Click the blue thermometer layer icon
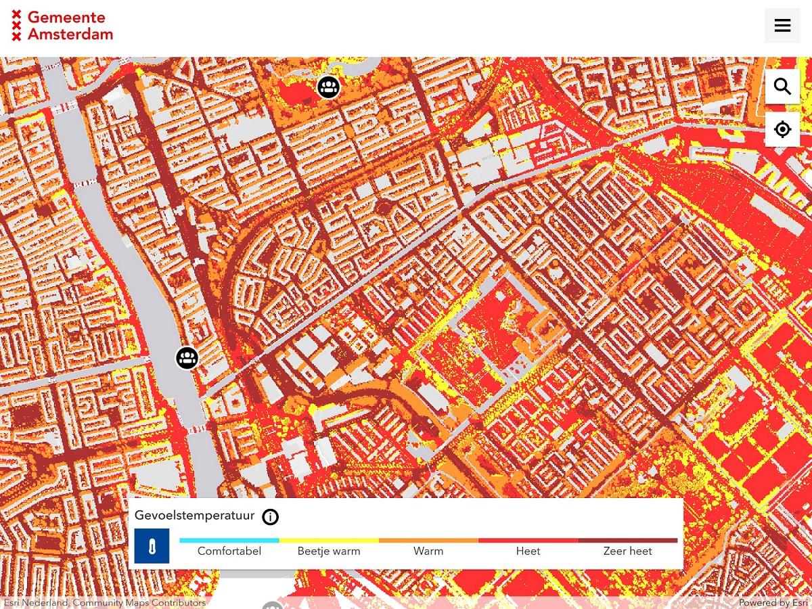Image resolution: width=812 pixels, height=609 pixels. 152,546
